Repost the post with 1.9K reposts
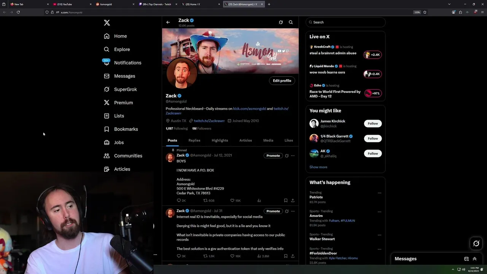 209,256
